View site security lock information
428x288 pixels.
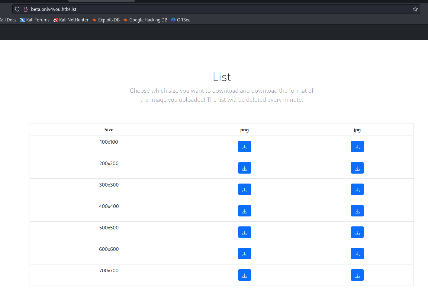(26, 9)
